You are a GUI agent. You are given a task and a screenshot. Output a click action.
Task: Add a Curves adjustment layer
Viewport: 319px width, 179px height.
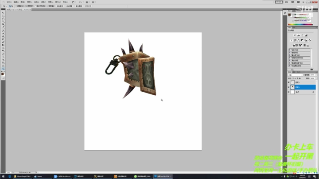coord(302,35)
